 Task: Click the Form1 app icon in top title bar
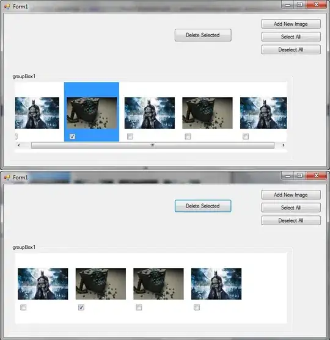7,7
